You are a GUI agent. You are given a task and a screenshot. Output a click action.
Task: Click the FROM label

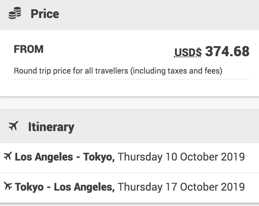[29, 49]
